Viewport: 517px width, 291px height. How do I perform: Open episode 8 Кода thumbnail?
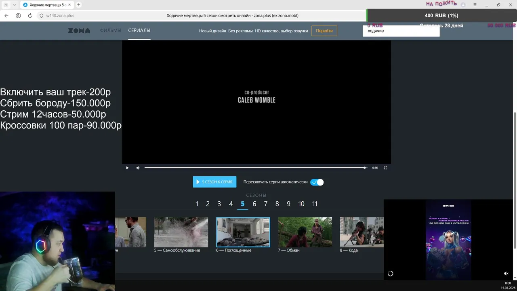361,232
